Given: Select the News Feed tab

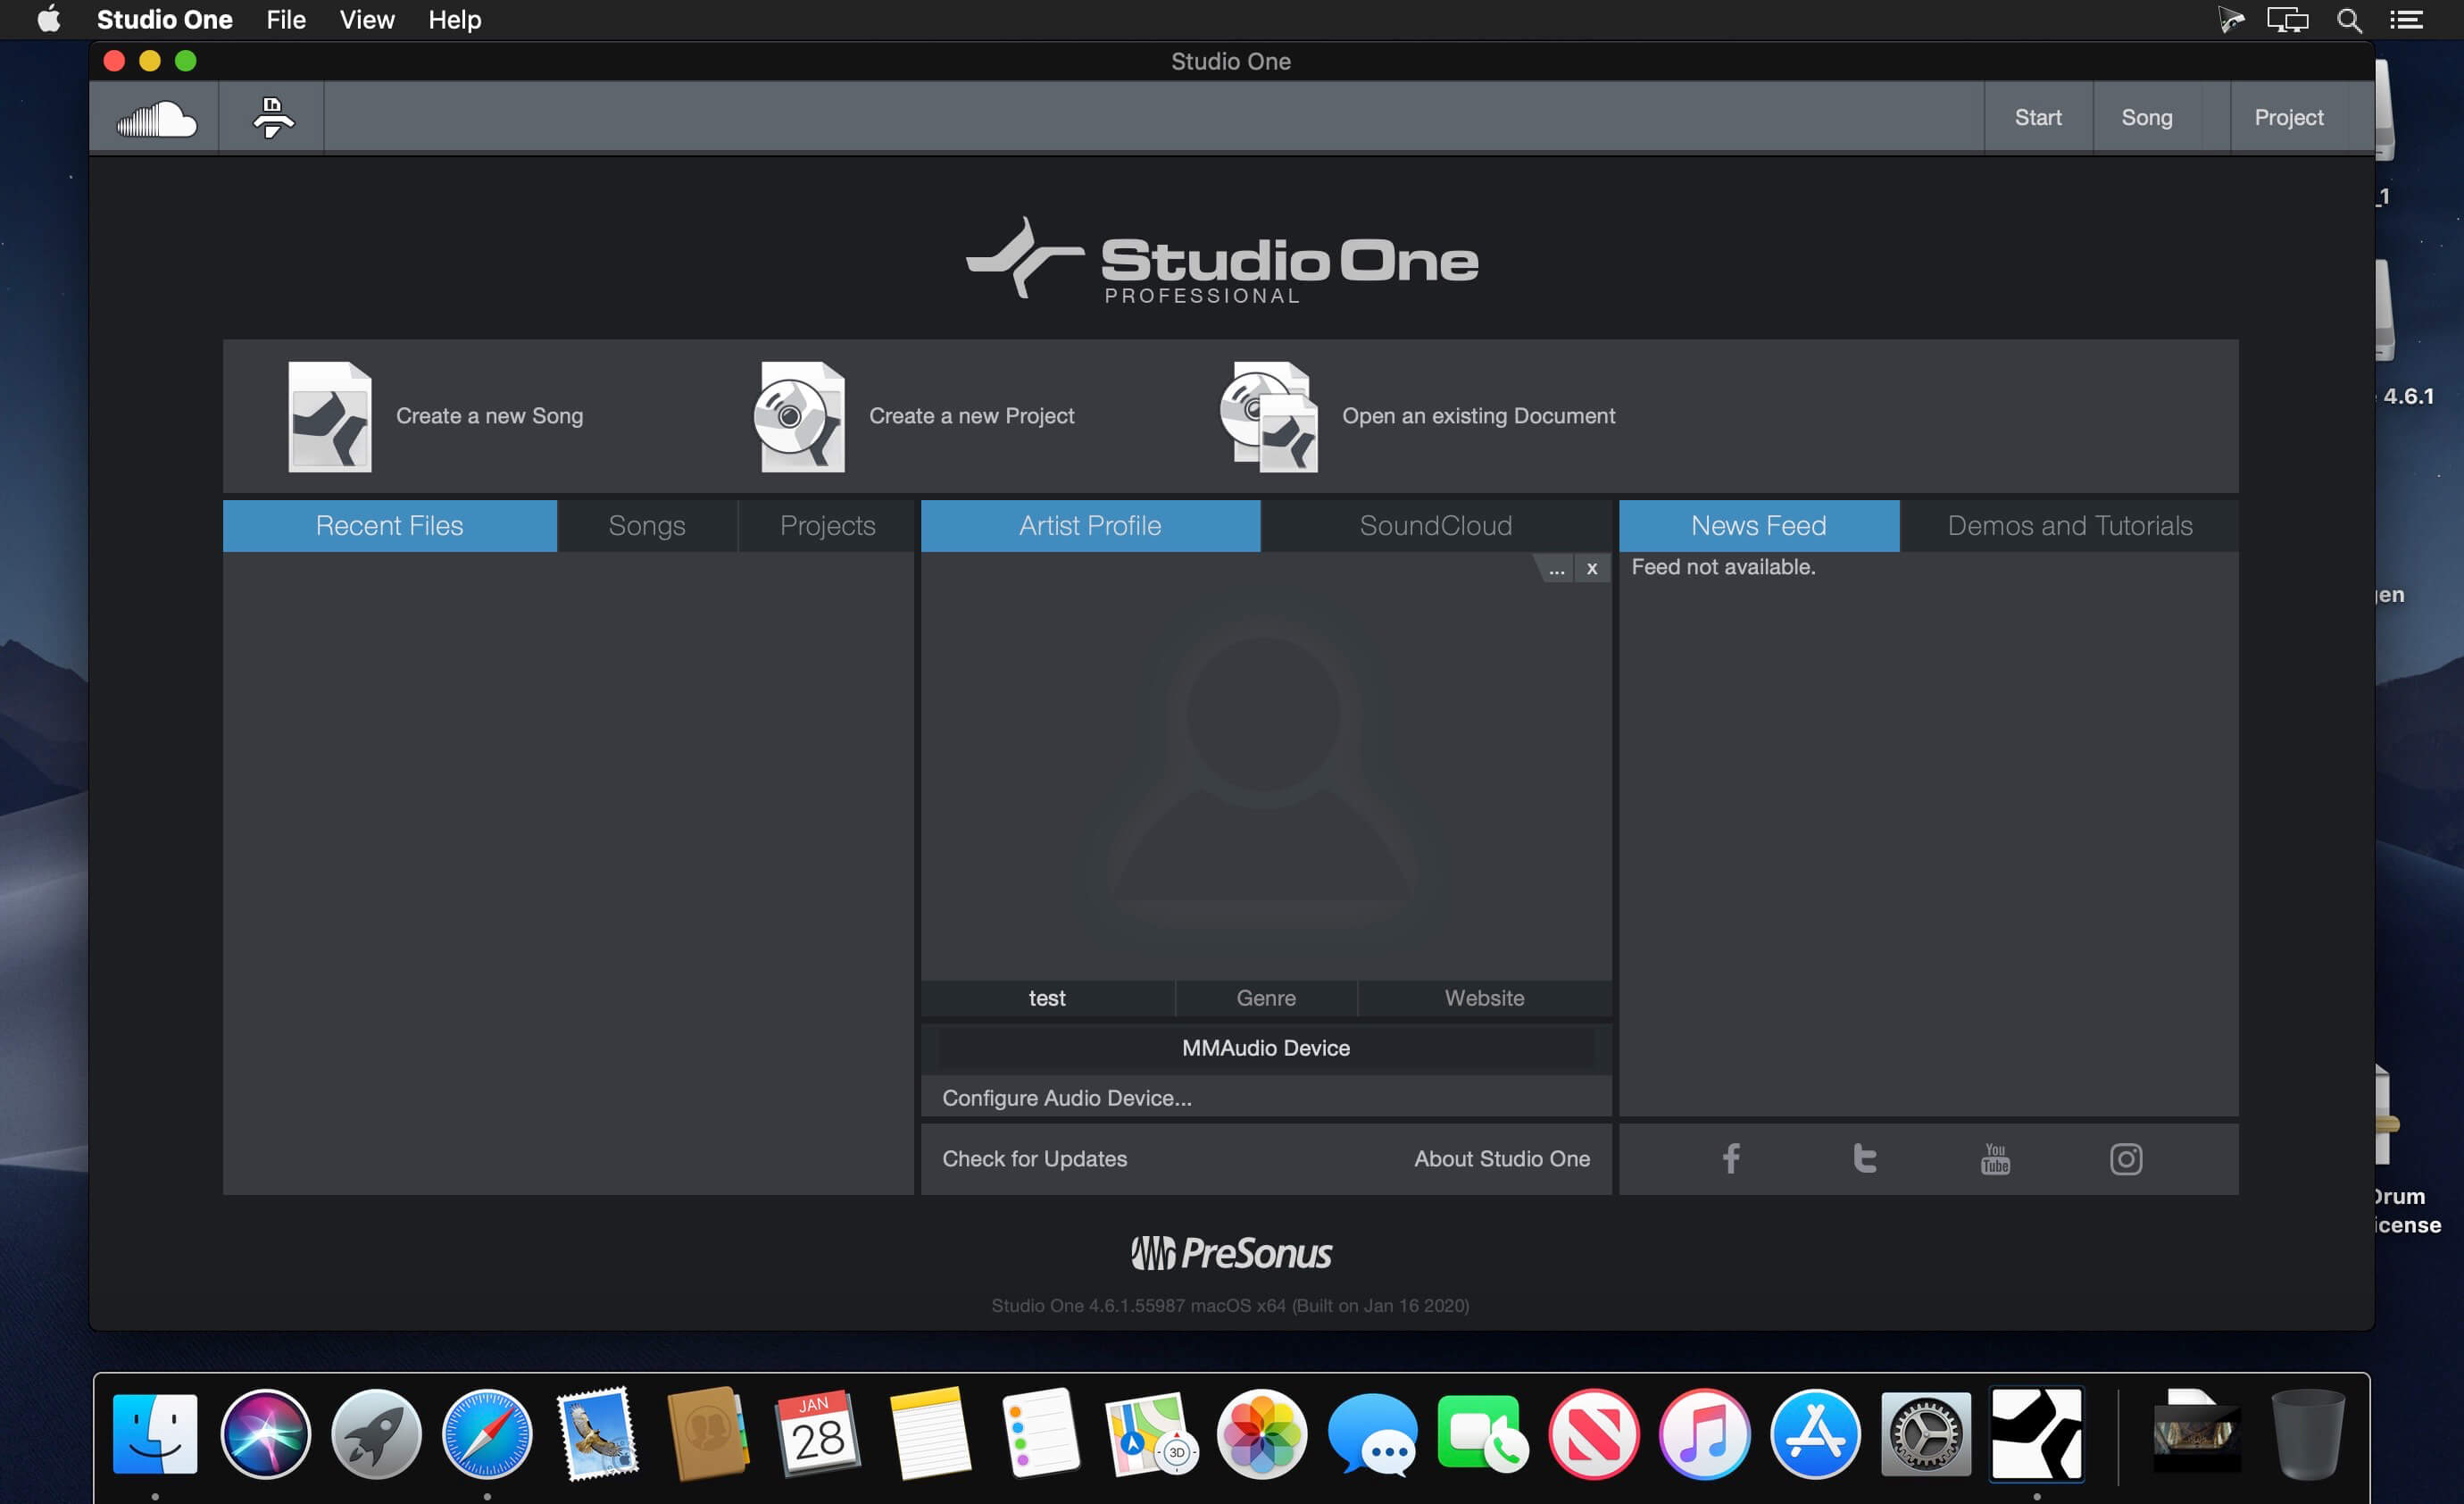Looking at the screenshot, I should coord(1759,526).
